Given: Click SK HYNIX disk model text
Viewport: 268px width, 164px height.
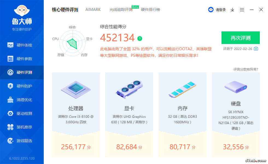Looking at the screenshot, I should pos(236,120).
